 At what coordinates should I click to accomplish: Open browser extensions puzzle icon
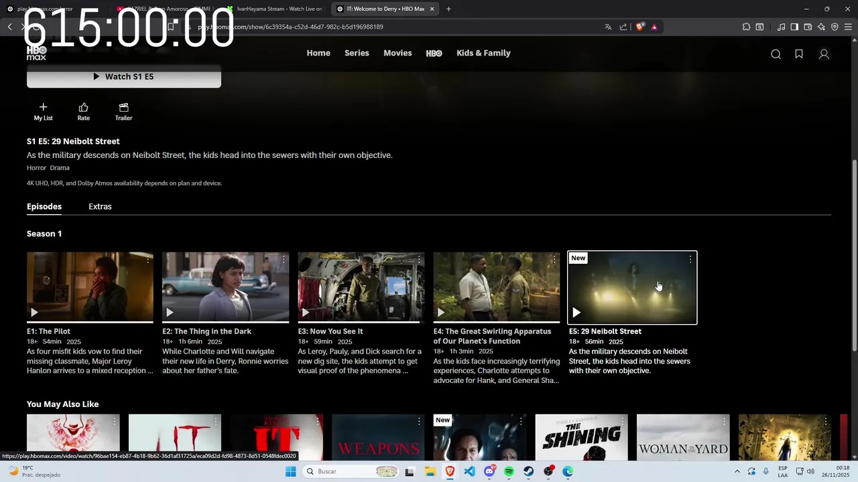[746, 27]
